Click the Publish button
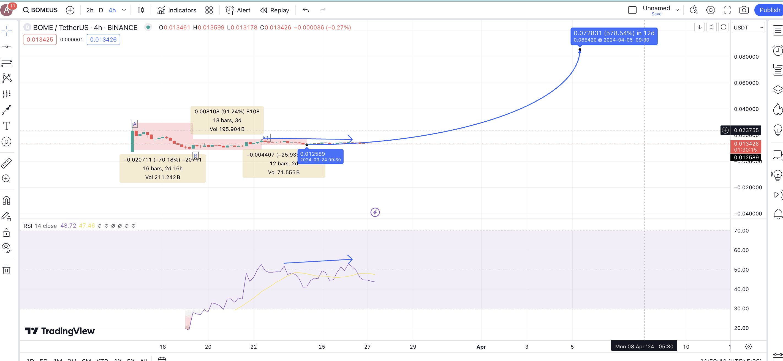This screenshot has height=361, width=783. (769, 10)
